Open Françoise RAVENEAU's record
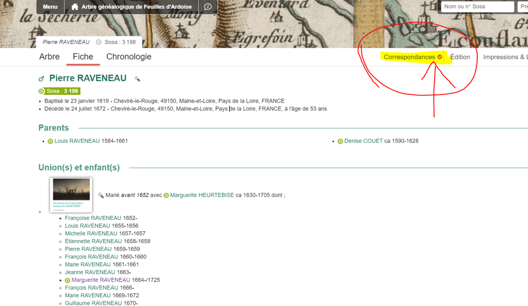 click(x=93, y=218)
